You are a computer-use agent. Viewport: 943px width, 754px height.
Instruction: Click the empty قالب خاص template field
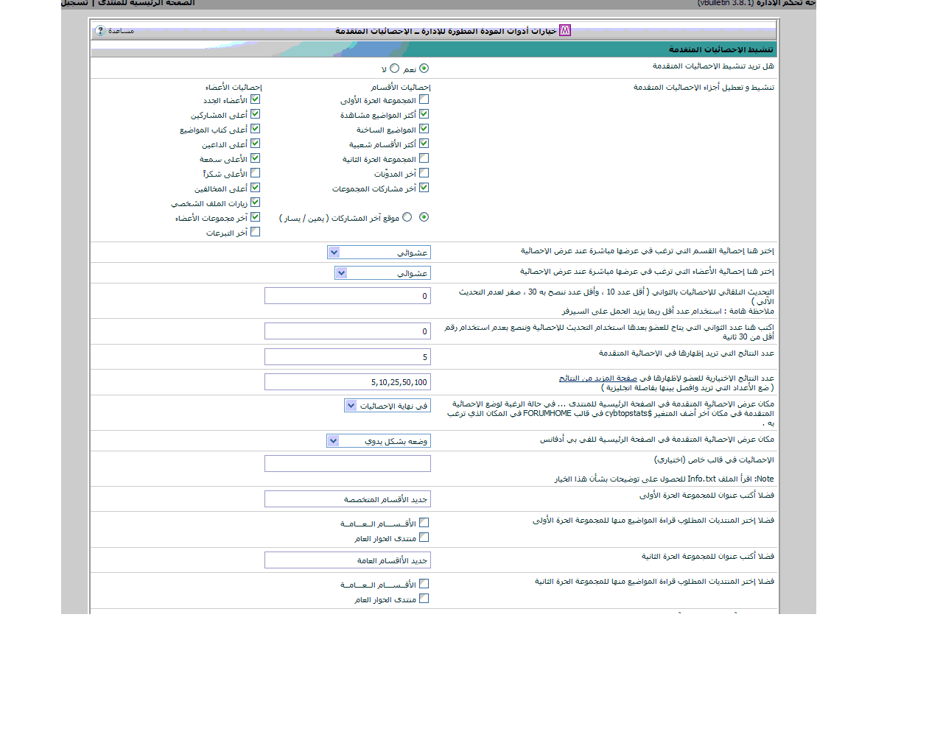pyautogui.click(x=348, y=463)
